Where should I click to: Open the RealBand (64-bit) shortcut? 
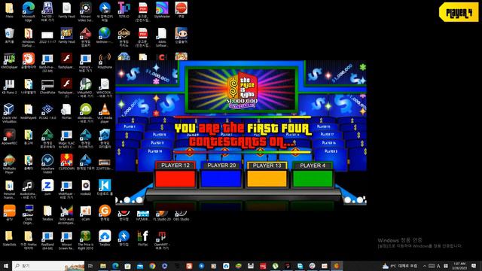pos(47,240)
